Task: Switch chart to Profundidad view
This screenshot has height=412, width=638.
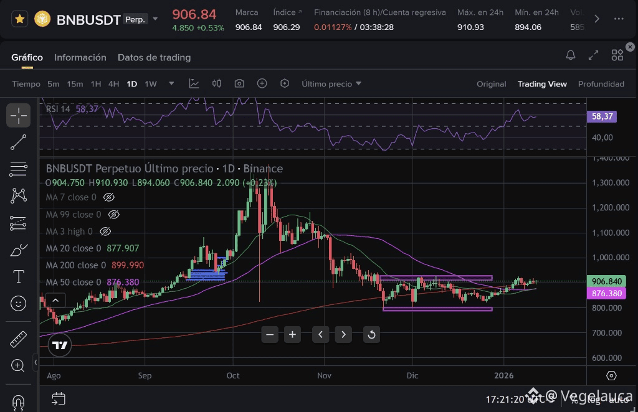Action: 601,84
